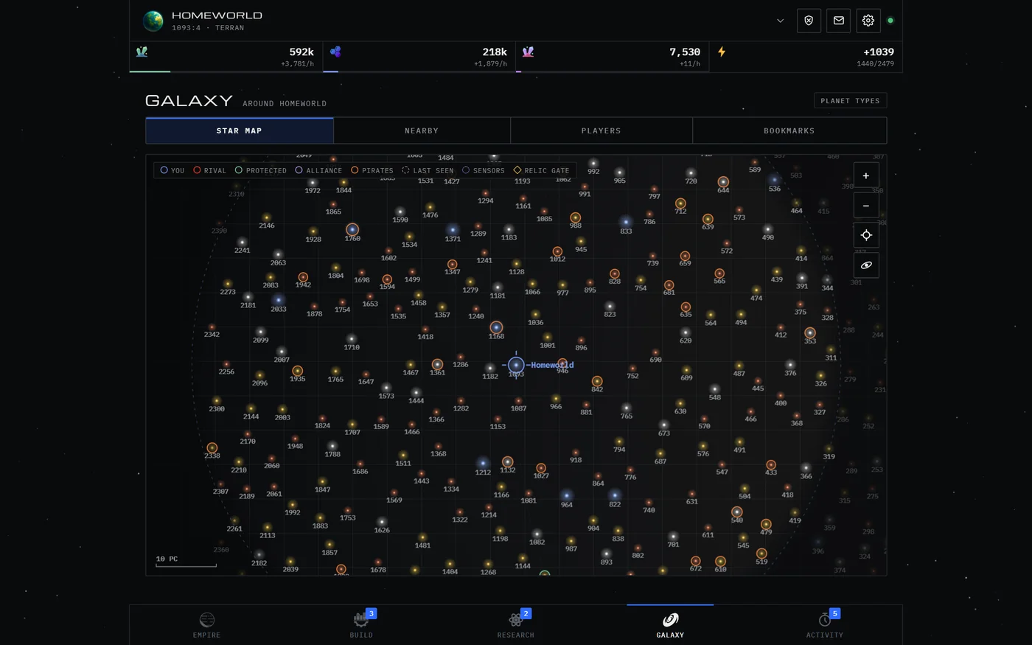Expand the Homeworld planet selector chevron

780,21
